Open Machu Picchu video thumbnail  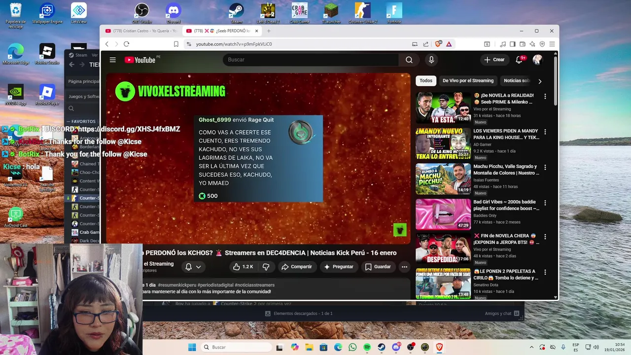pos(443,178)
